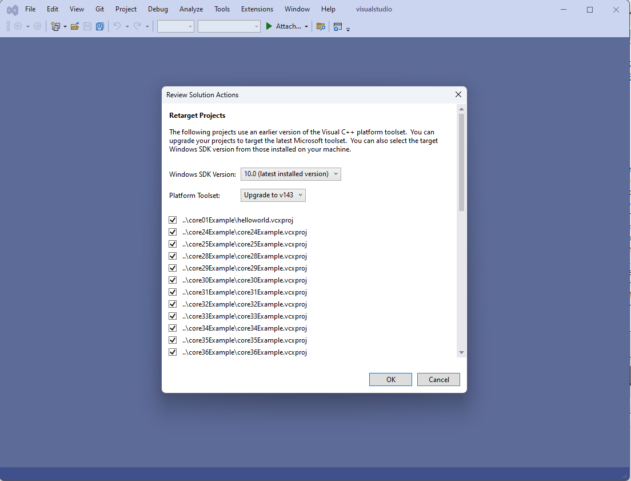This screenshot has width=631, height=481.
Task: Uncheck core34Example.vcxproj checkbox
Action: click(173, 328)
